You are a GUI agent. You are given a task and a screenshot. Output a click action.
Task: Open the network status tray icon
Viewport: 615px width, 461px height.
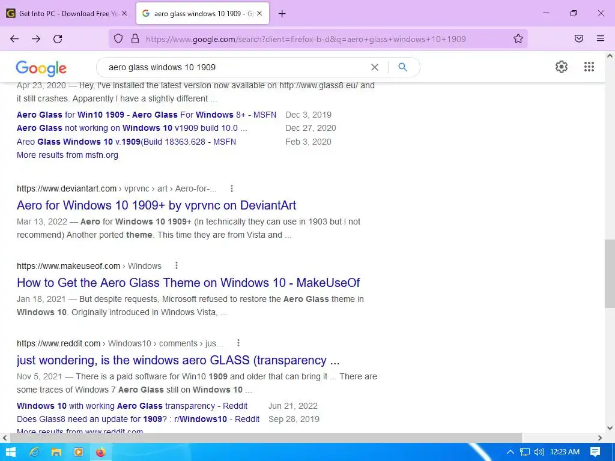tap(525, 452)
